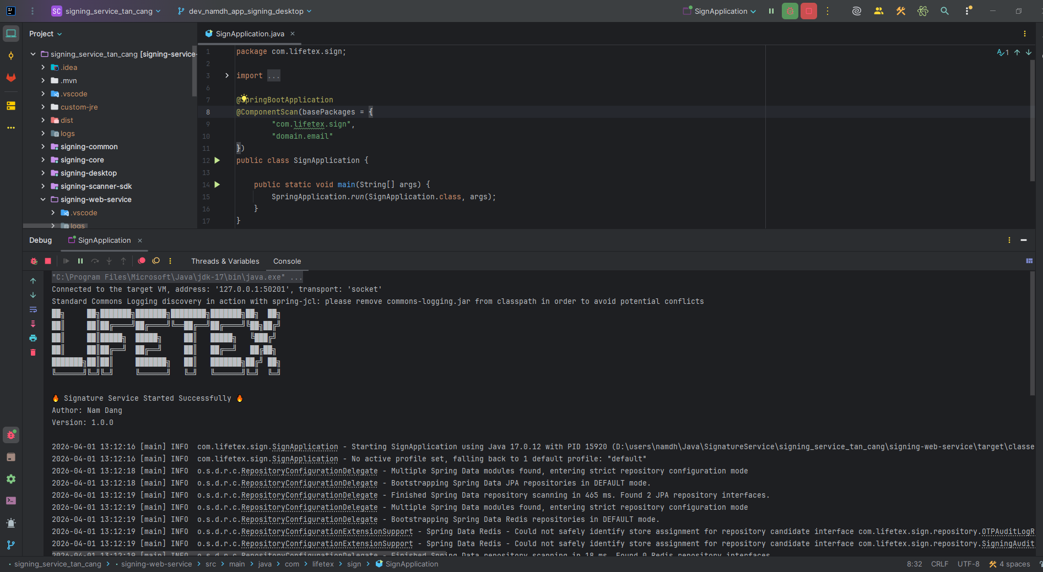The height and width of the screenshot is (572, 1043).
Task: Expand the folded import block
Action: pyautogui.click(x=227, y=75)
